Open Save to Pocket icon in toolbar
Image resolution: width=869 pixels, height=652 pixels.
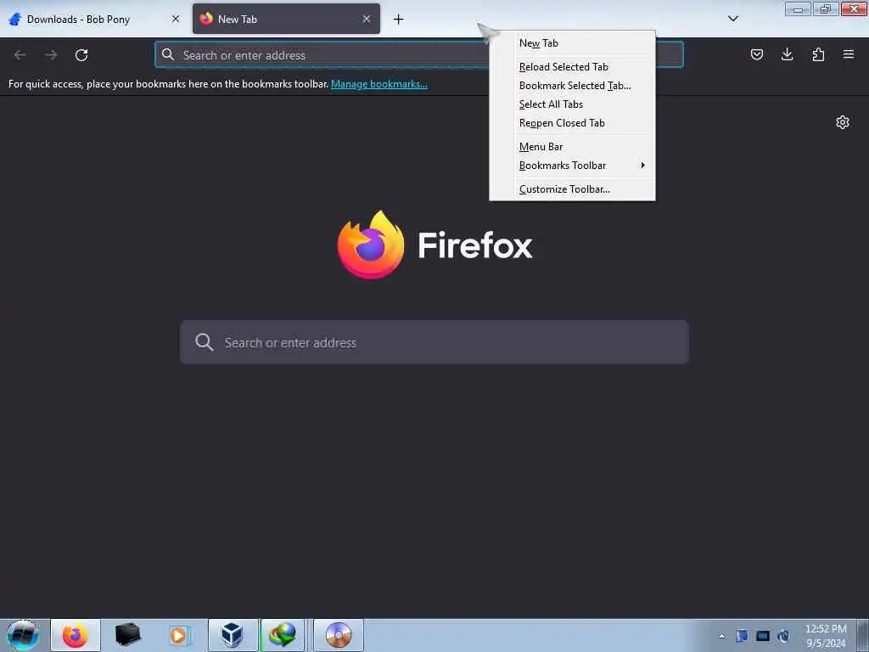pos(756,54)
